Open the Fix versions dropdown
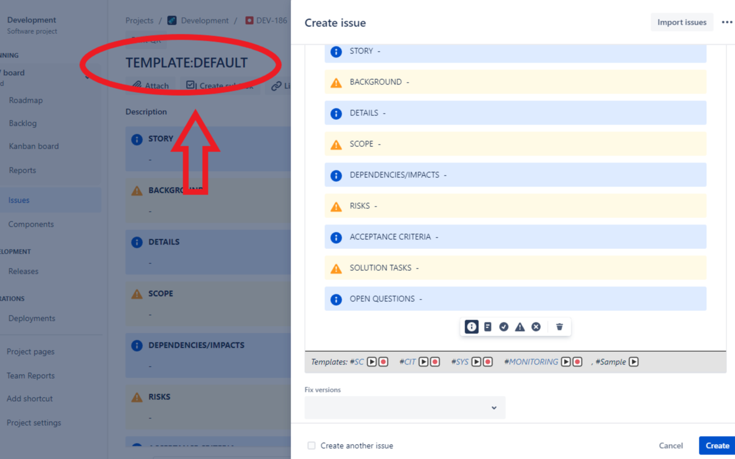 [405, 407]
